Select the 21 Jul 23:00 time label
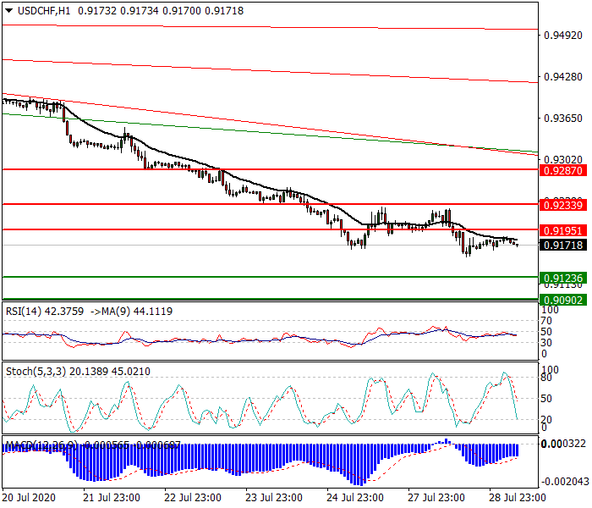 pyautogui.click(x=112, y=498)
